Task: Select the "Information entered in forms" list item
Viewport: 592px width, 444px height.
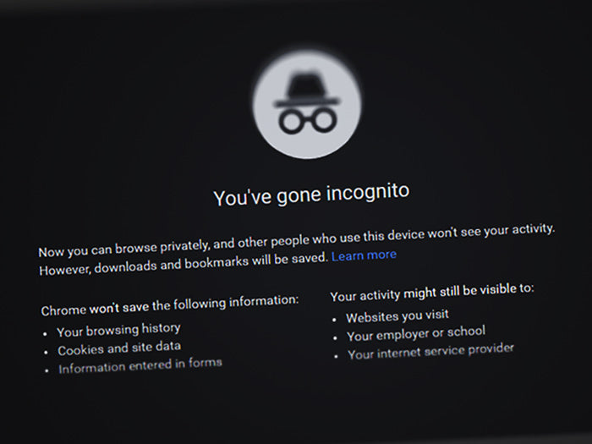Action: point(140,366)
